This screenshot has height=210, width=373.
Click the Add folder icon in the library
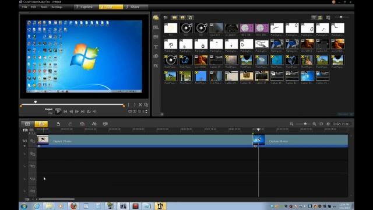(166, 17)
